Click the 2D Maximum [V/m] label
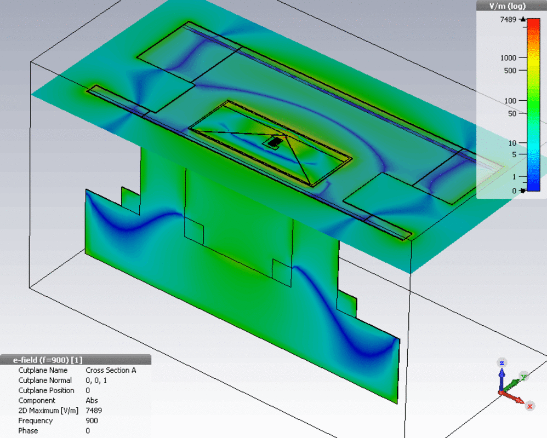 48,411
